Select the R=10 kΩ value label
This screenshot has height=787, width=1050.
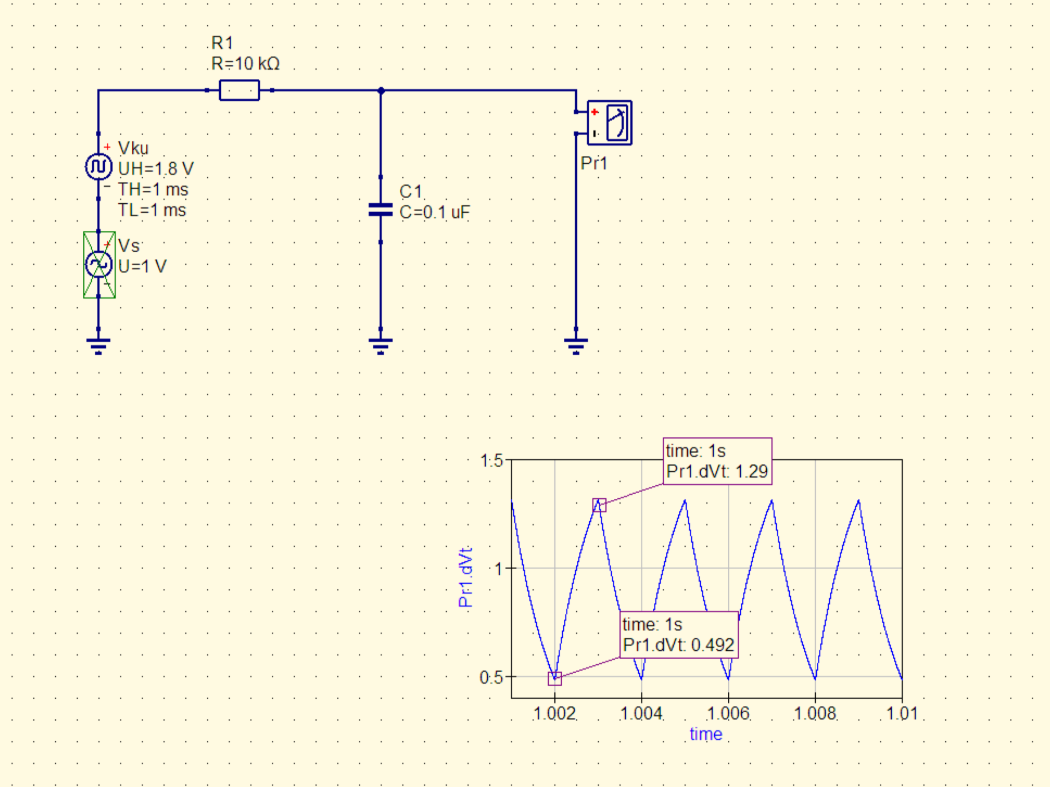tap(245, 64)
